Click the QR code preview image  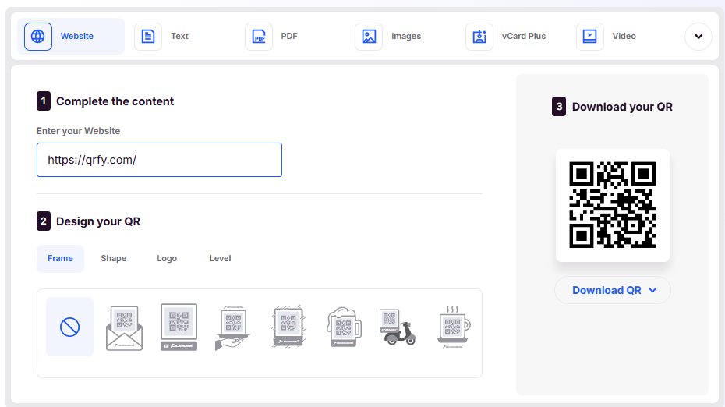[612, 205]
